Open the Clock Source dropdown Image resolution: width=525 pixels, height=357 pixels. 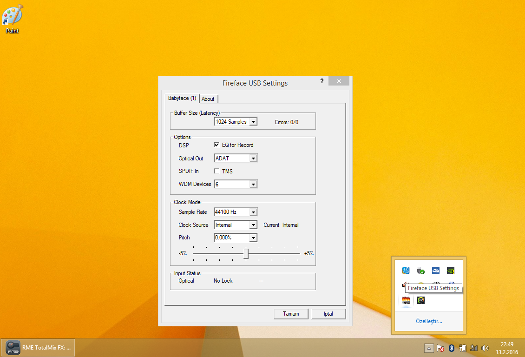point(253,225)
